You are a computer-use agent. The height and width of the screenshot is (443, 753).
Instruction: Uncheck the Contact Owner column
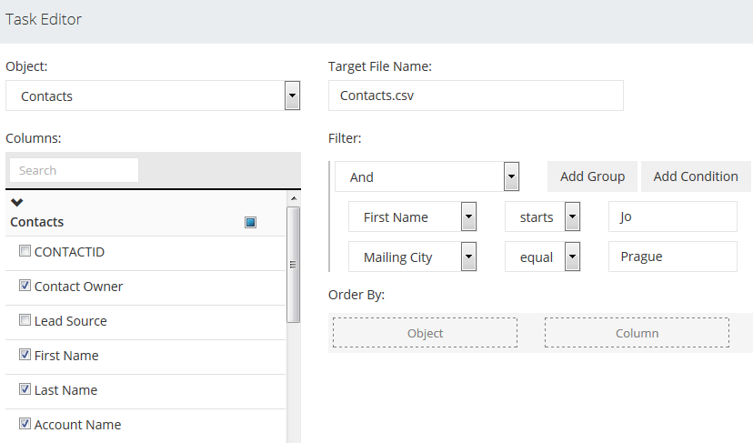pos(25,287)
